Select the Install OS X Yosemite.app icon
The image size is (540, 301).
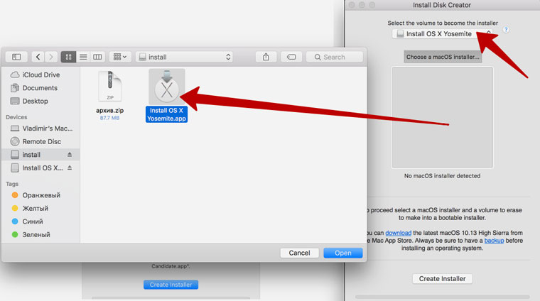[167, 87]
